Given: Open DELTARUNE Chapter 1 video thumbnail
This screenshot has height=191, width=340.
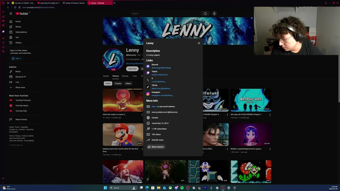Looking at the screenshot, I should [251, 100].
